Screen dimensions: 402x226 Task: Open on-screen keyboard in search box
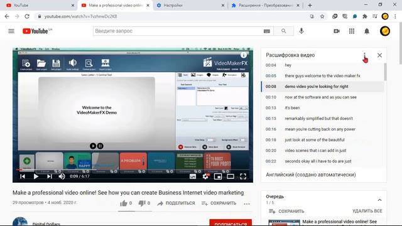tap(266, 31)
